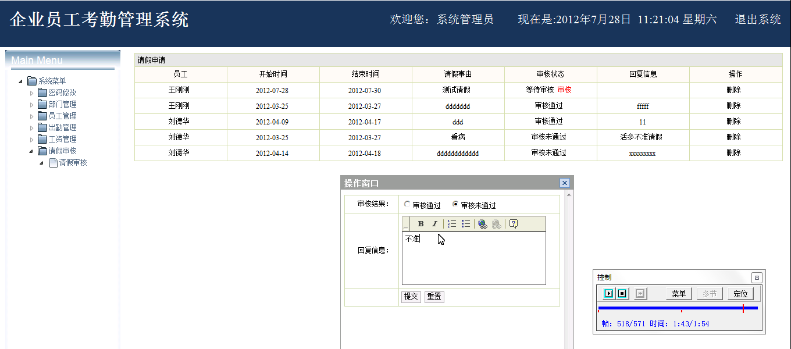
Task: Toggle bold formatting in reply editor
Action: 421,224
